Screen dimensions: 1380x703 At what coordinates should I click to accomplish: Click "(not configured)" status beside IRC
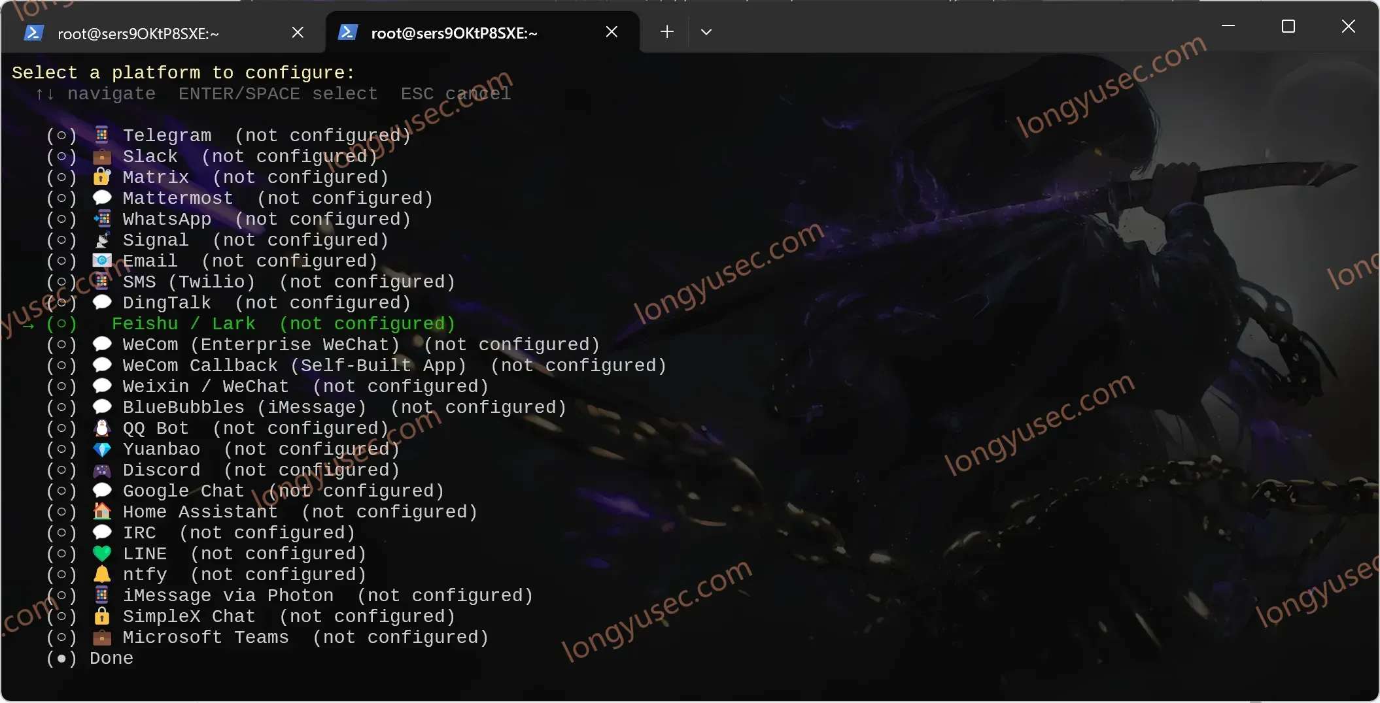pos(267,532)
